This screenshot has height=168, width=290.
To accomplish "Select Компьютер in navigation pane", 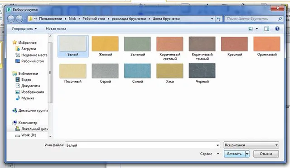I will point(25,123).
